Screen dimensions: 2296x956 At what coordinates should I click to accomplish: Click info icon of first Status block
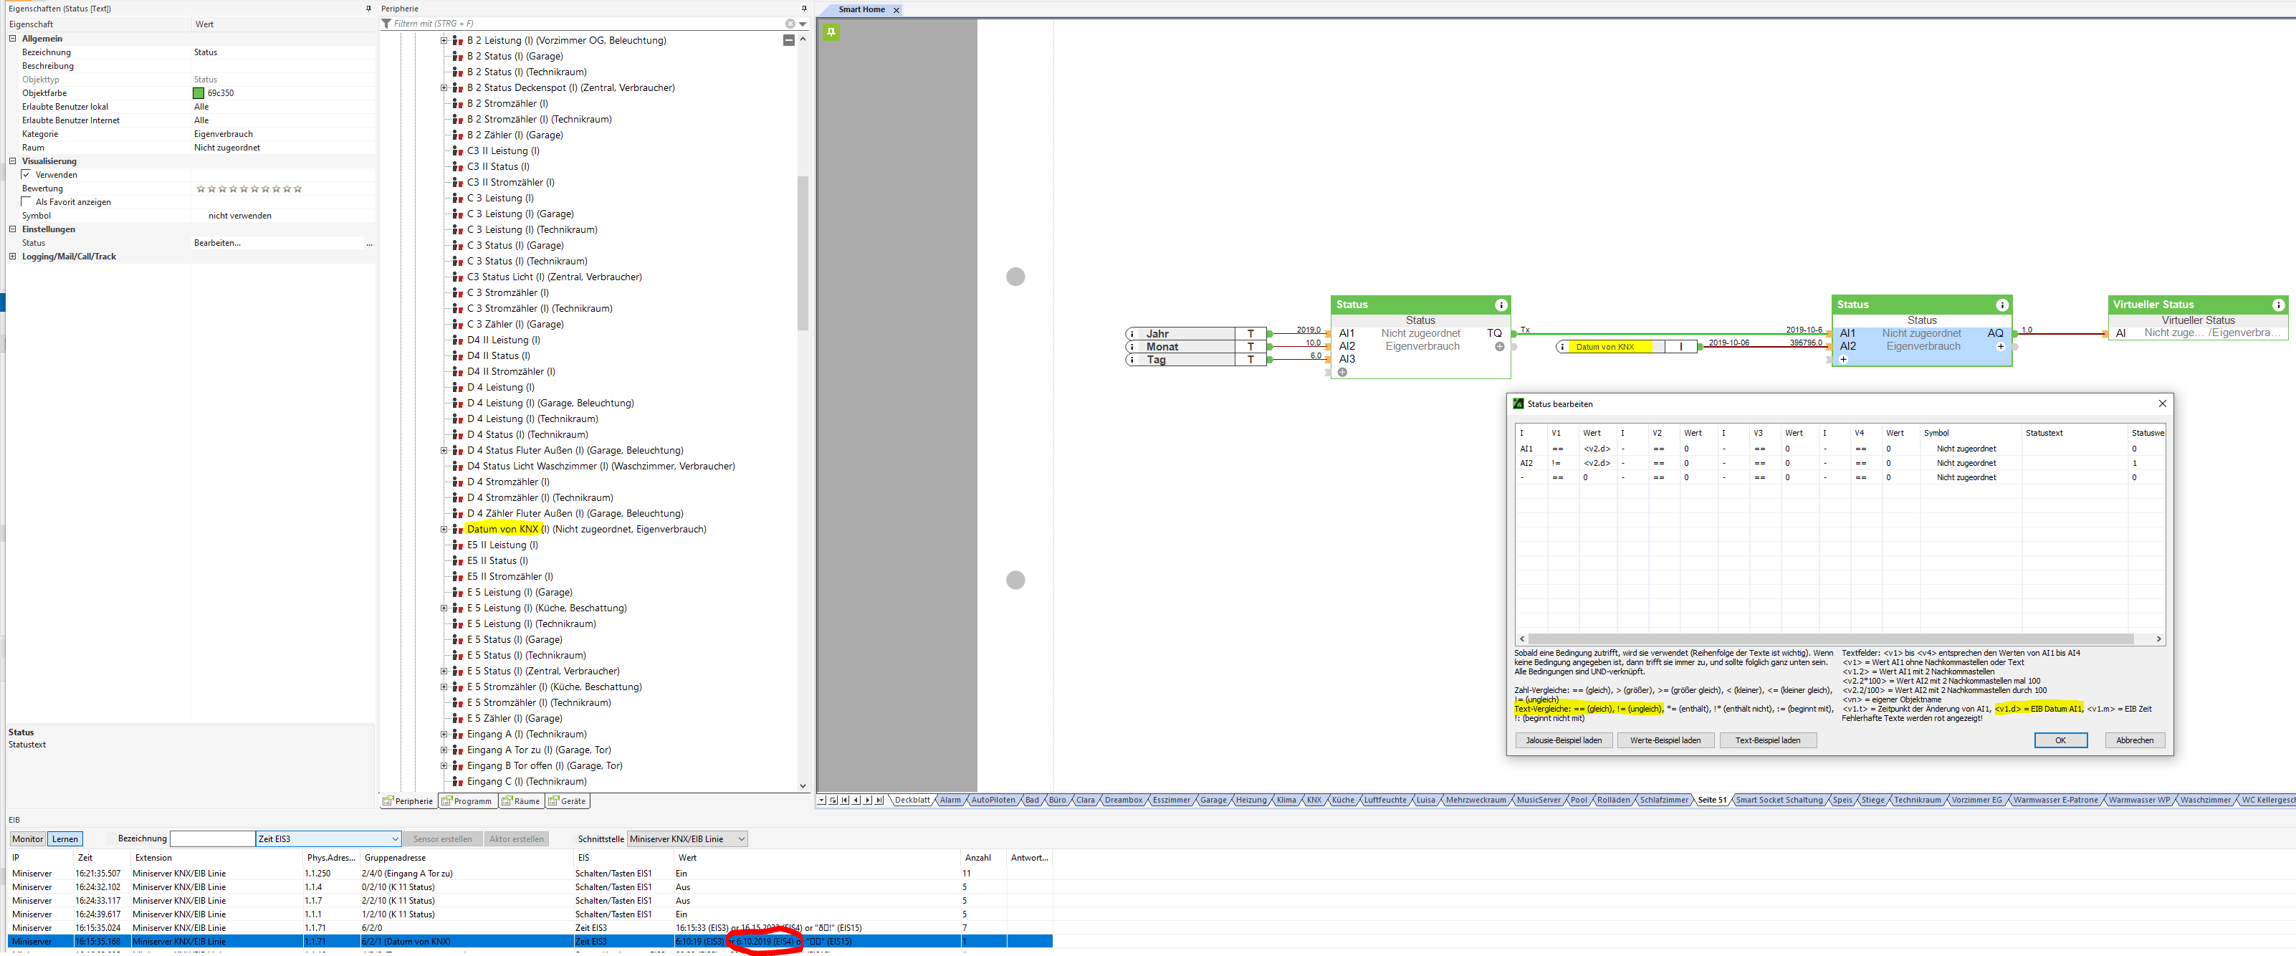click(x=1501, y=305)
